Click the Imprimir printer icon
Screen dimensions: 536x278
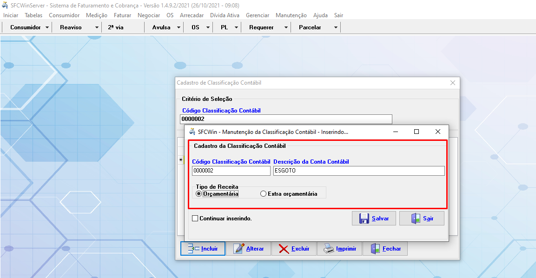coord(329,249)
